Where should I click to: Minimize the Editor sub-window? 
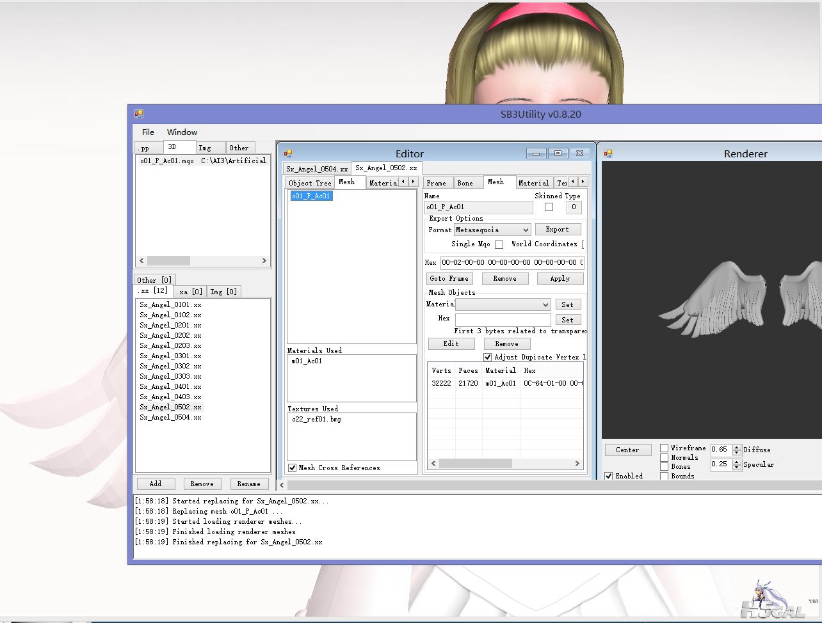tap(536, 154)
